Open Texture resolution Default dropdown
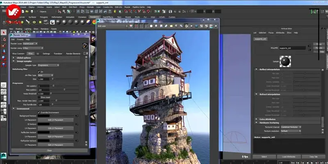328x164 pixels. click(291, 131)
